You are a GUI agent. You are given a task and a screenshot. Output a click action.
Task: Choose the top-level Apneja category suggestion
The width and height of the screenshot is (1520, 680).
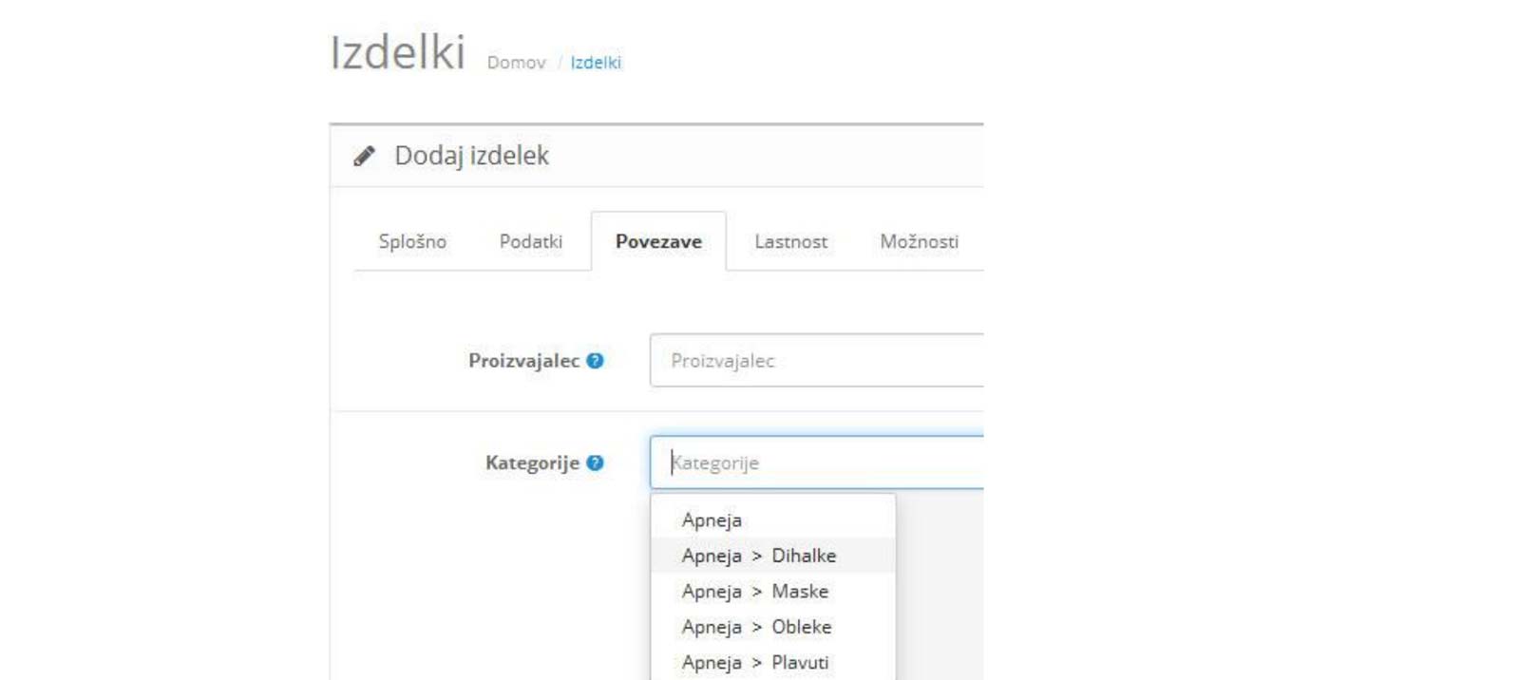(712, 520)
